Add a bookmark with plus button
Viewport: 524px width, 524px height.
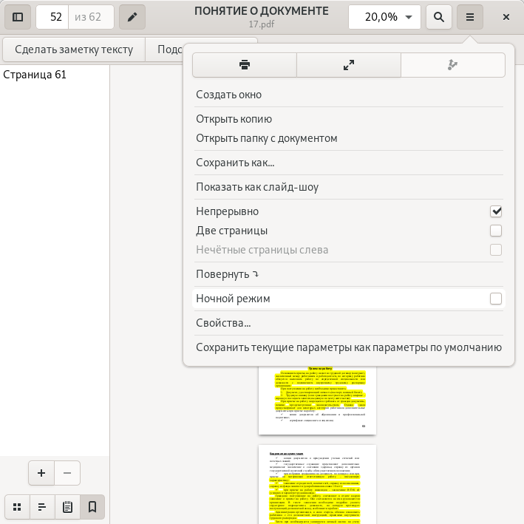pyautogui.click(x=41, y=473)
